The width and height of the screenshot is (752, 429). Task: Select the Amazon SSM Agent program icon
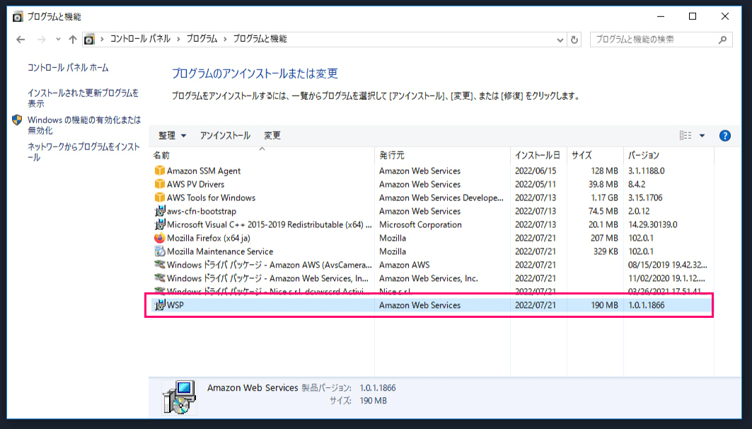coord(161,171)
